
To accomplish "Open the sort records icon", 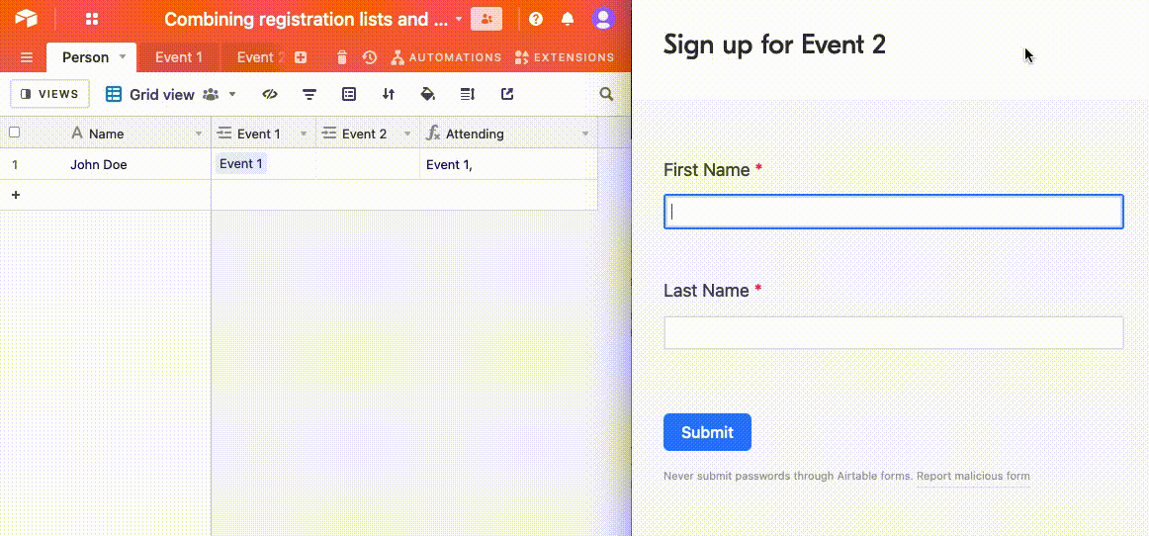I will 389,95.
